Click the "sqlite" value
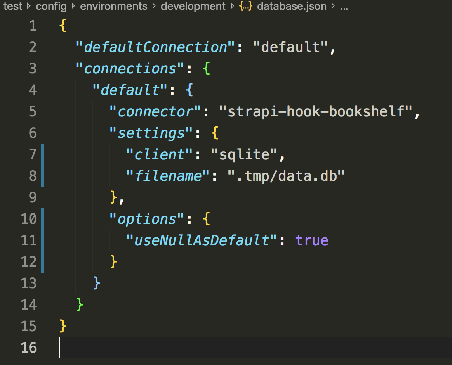Image resolution: width=452 pixels, height=365 pixels. pyautogui.click(x=244, y=154)
